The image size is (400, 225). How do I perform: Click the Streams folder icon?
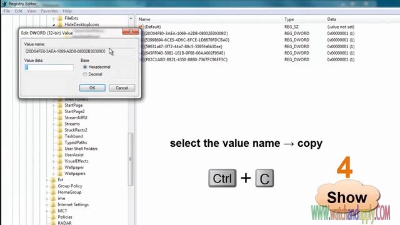click(x=60, y=124)
